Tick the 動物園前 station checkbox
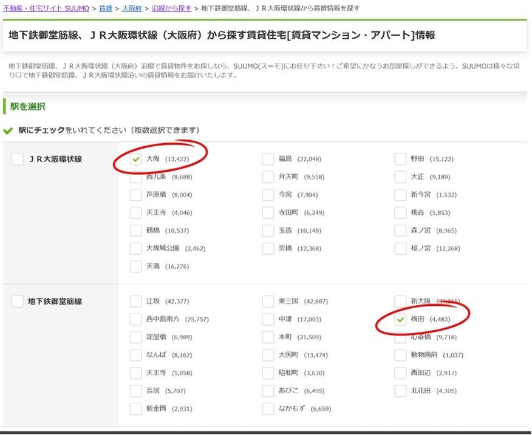 click(x=400, y=355)
